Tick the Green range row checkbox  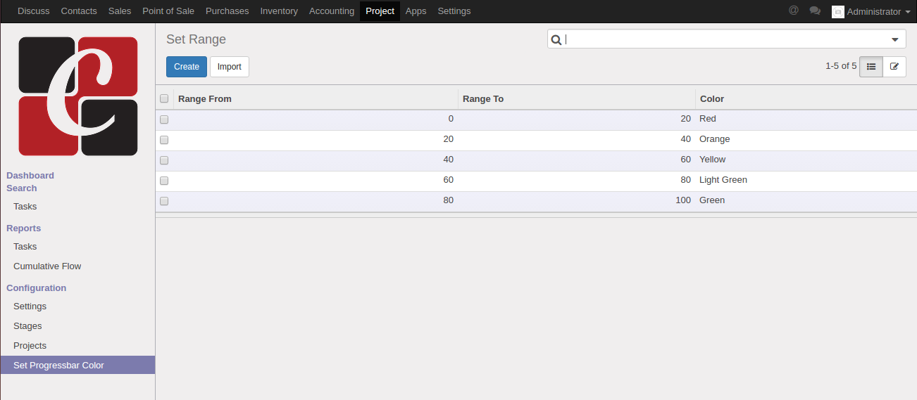164,201
